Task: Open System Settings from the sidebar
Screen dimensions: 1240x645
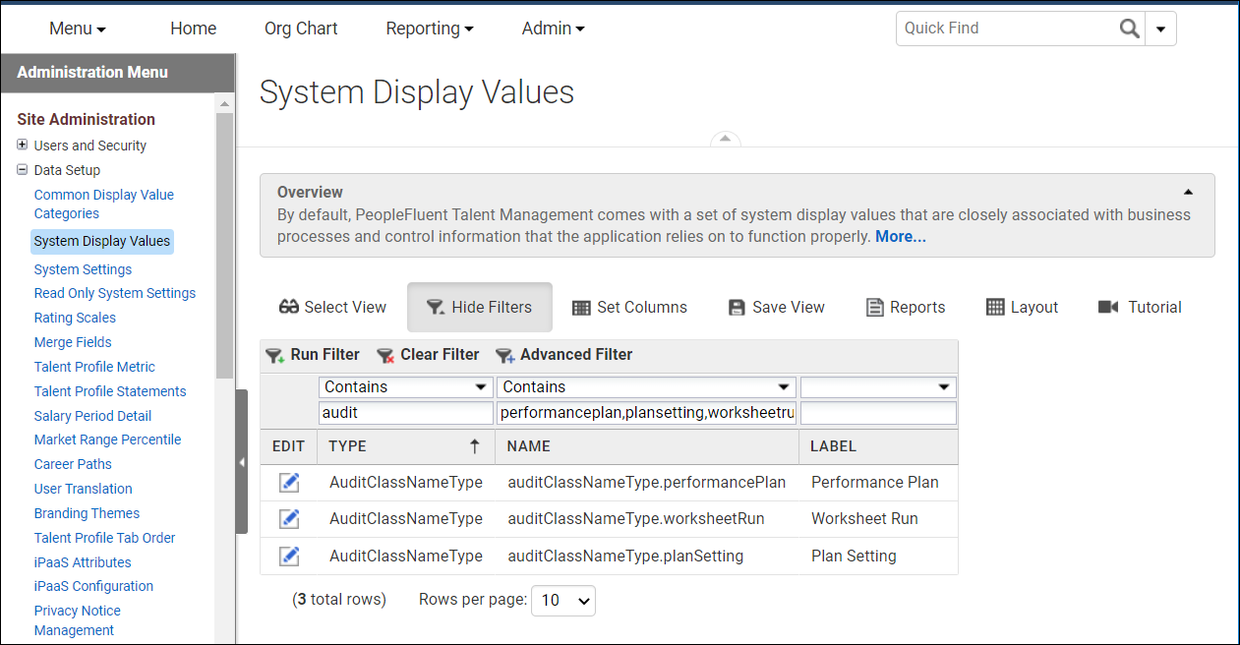Action: pos(83,268)
